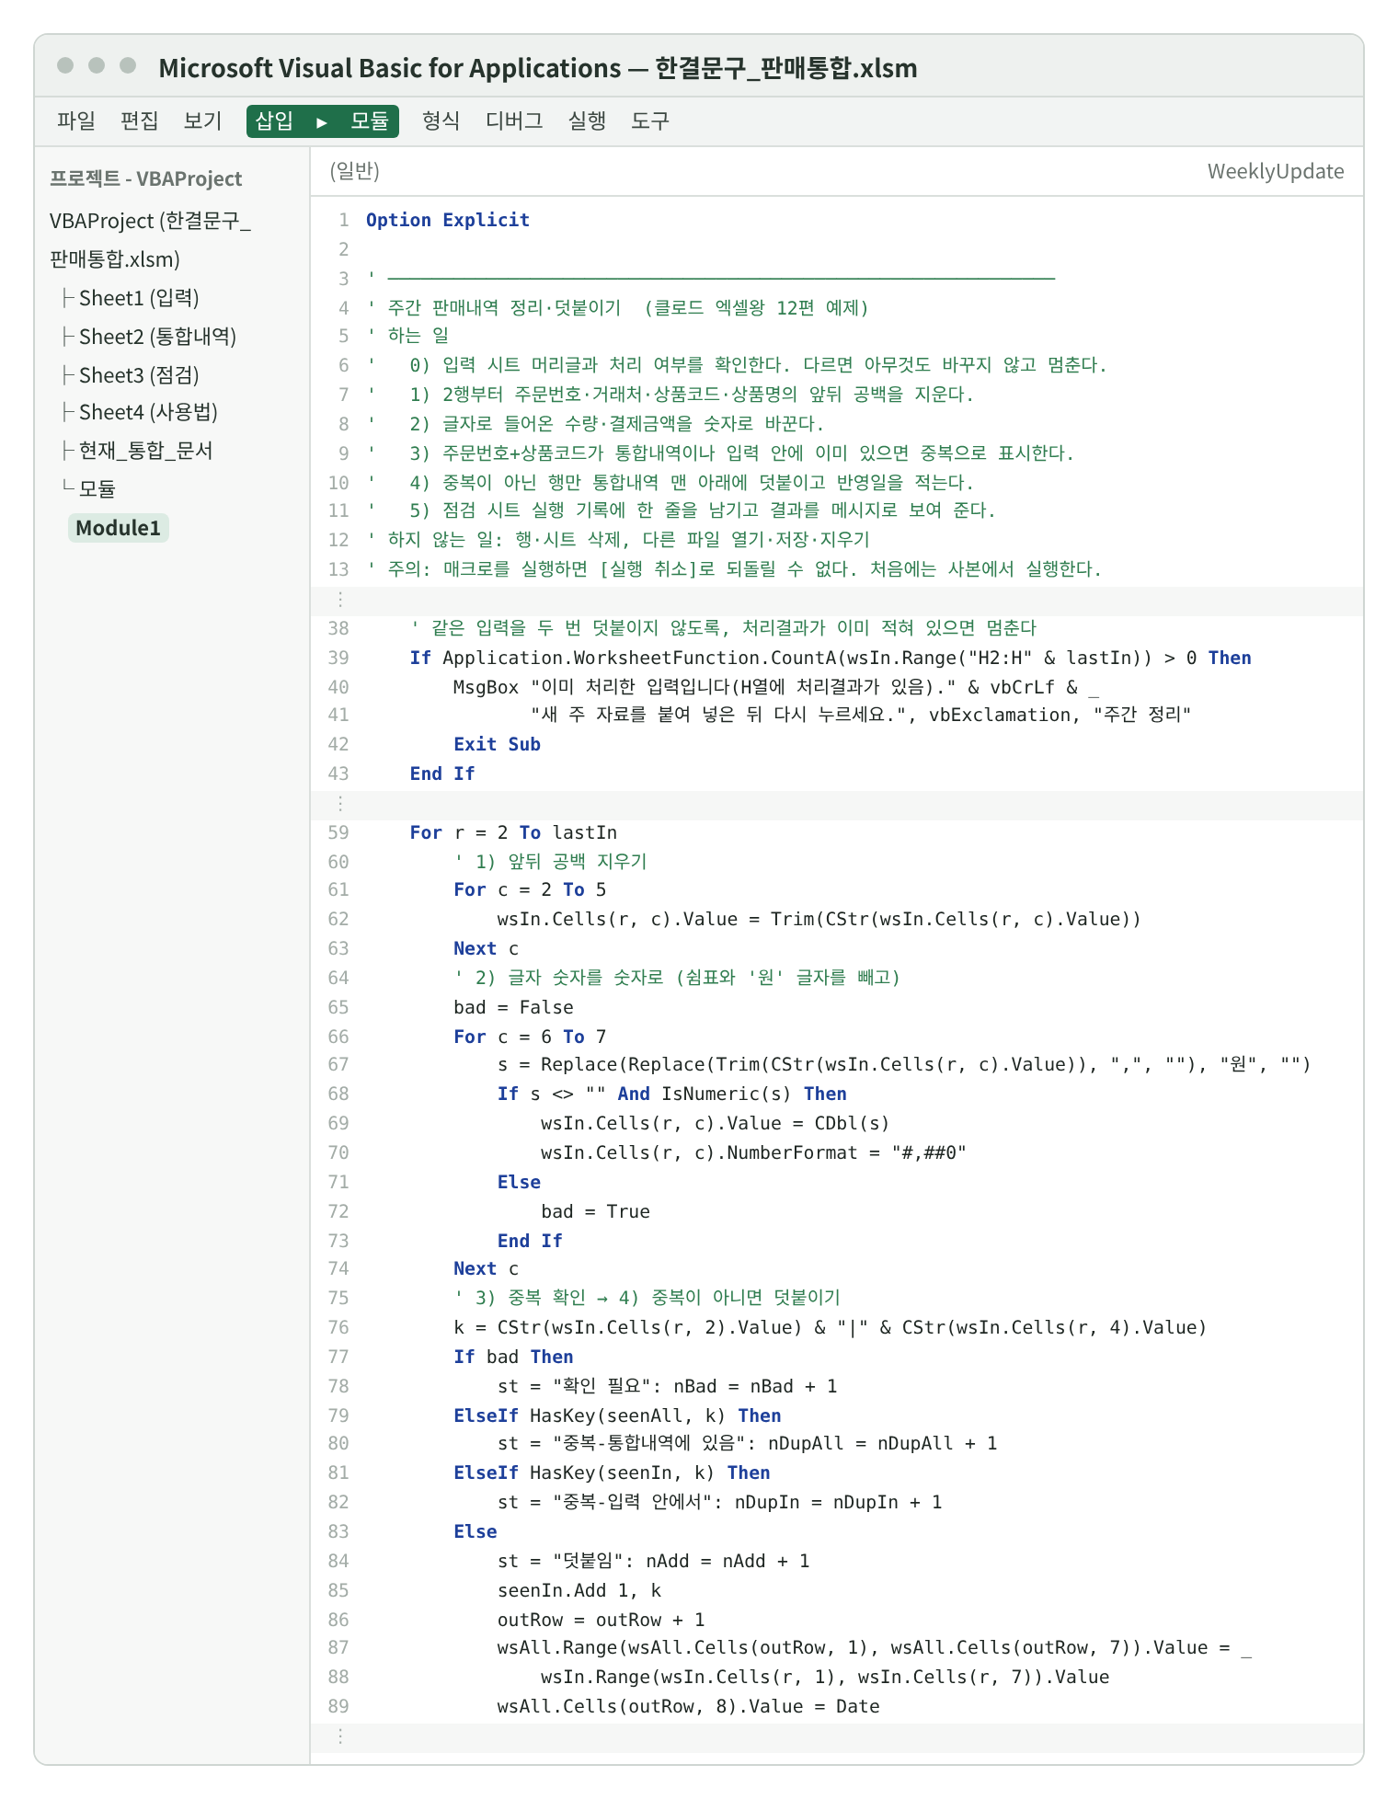Click the 'bad = True' statement
Screen dimensions: 1398x1799
point(595,1211)
